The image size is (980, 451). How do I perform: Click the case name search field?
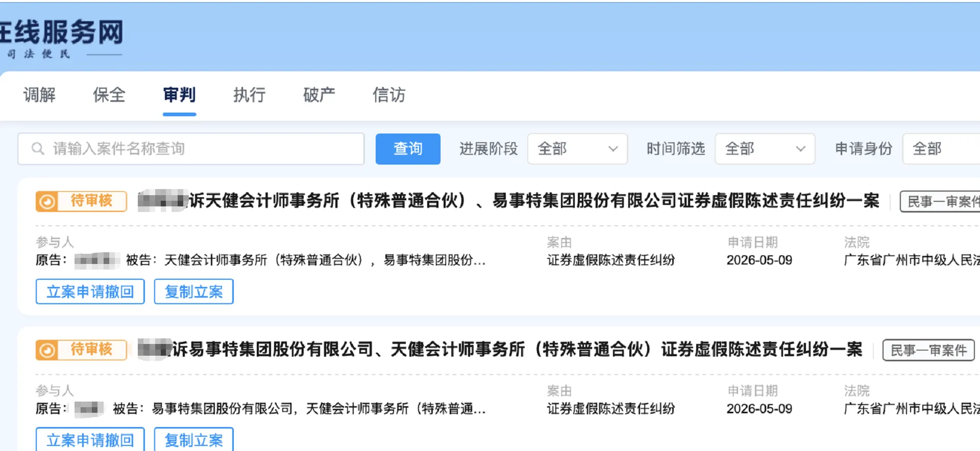(191, 149)
